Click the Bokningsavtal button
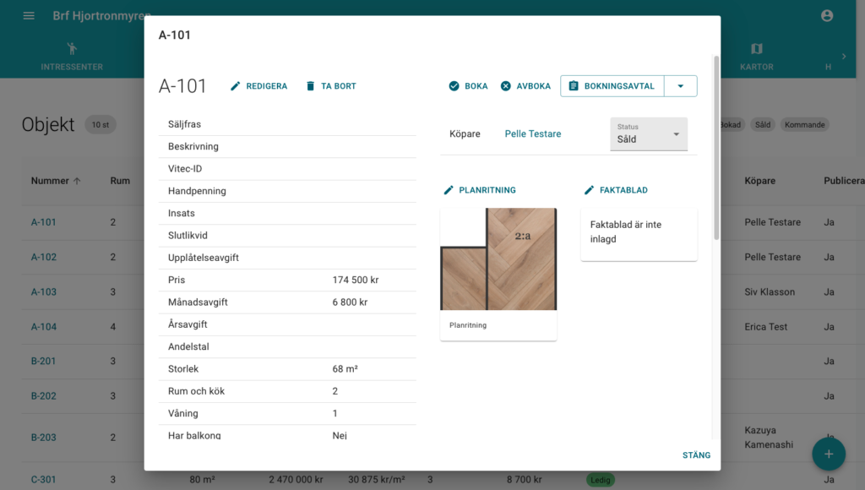Screen dimensions: 865x490 pos(612,86)
